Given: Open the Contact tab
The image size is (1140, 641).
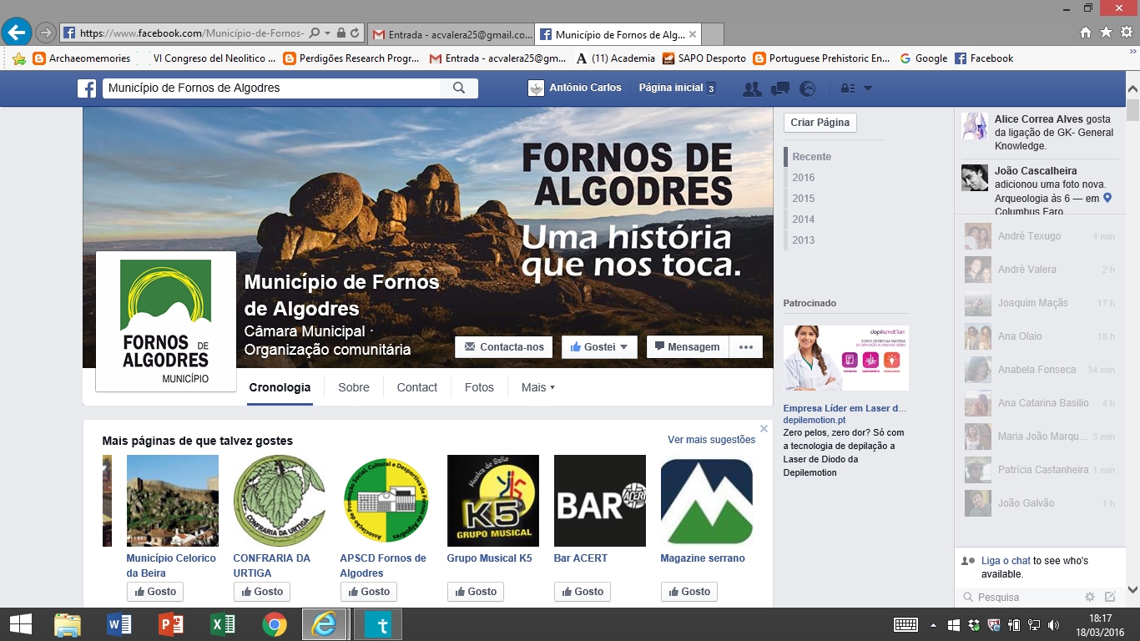Looking at the screenshot, I should 417,387.
